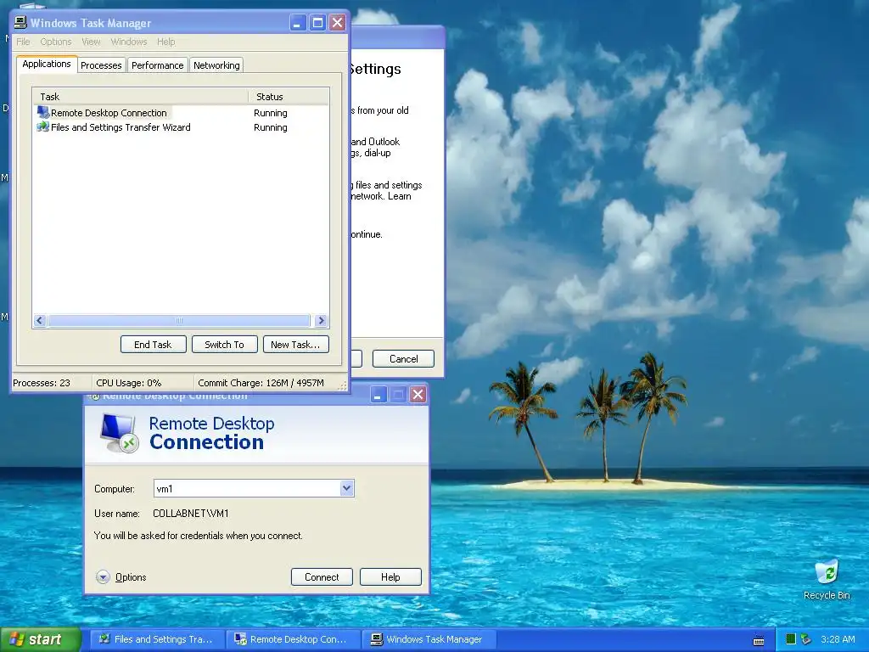This screenshot has height=652, width=869.
Task: Sort by the Task column header
Action: tap(140, 97)
